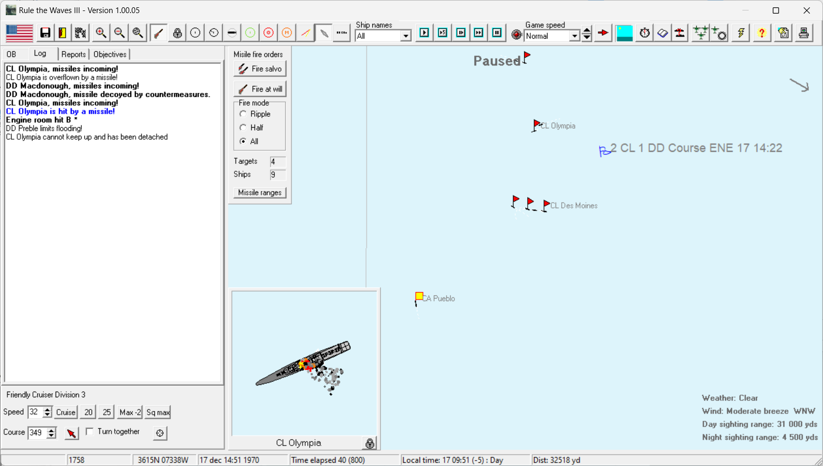Click the Course input field
Screen dimensions: 823x466
(37, 432)
